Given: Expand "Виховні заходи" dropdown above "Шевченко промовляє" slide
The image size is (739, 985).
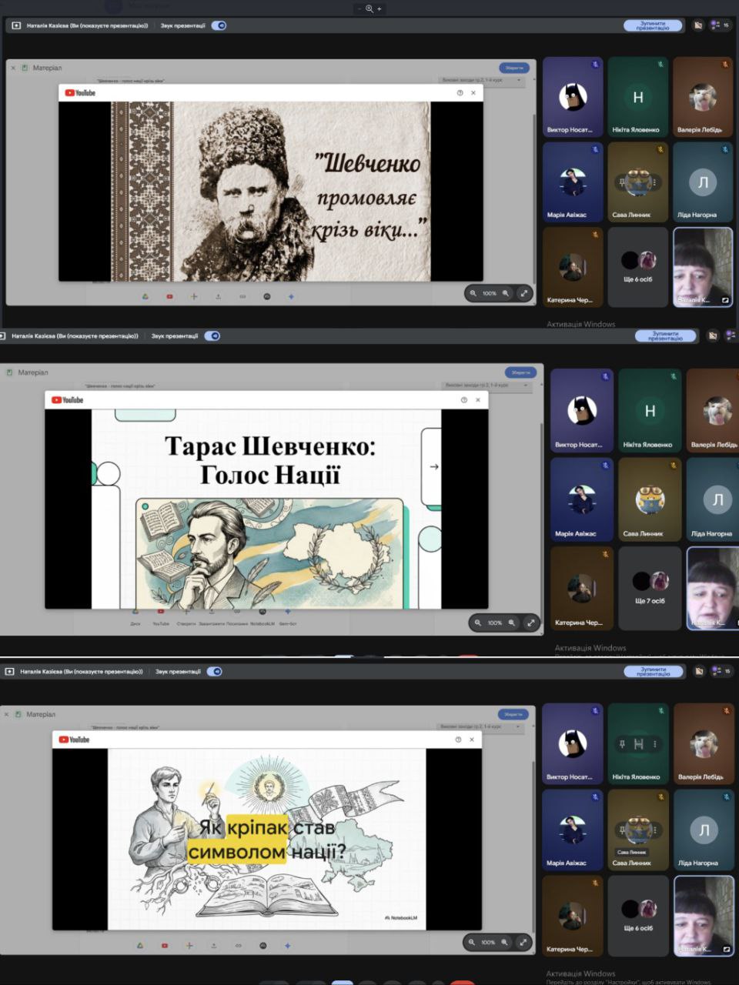Looking at the screenshot, I should pyautogui.click(x=482, y=80).
